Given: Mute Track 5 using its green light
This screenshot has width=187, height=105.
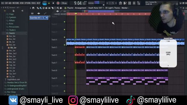Looking at the screenshot, I should pos(65,52).
